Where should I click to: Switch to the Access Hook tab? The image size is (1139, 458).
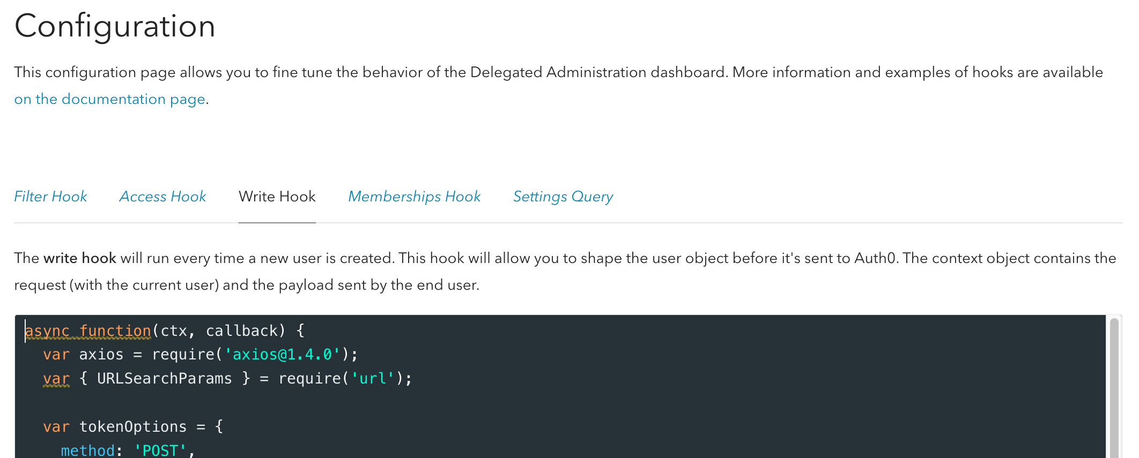[162, 197]
